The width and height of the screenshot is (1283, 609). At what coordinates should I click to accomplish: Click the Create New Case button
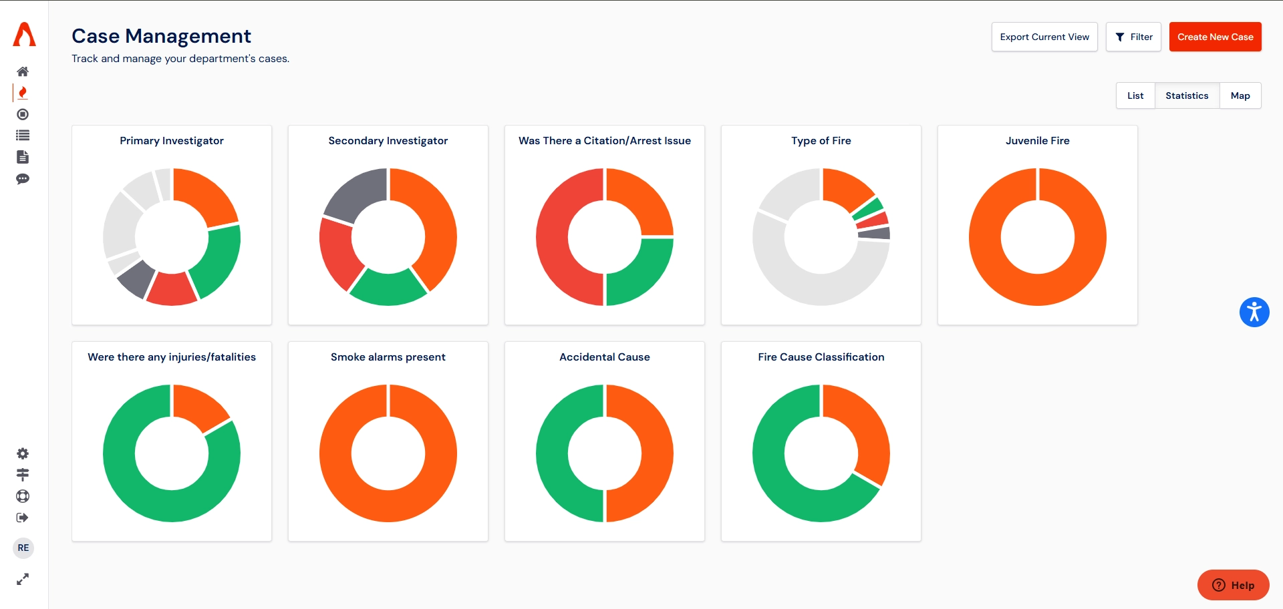point(1215,37)
